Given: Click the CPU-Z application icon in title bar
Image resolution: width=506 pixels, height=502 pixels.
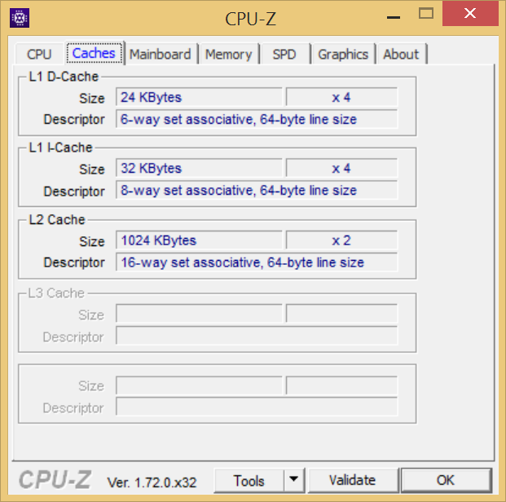Looking at the screenshot, I should point(20,18).
